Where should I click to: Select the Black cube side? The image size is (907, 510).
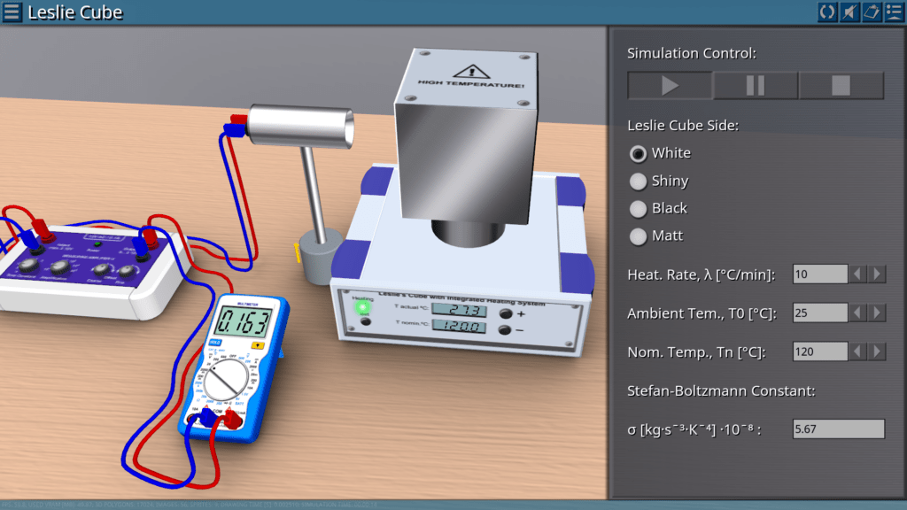[x=638, y=209]
